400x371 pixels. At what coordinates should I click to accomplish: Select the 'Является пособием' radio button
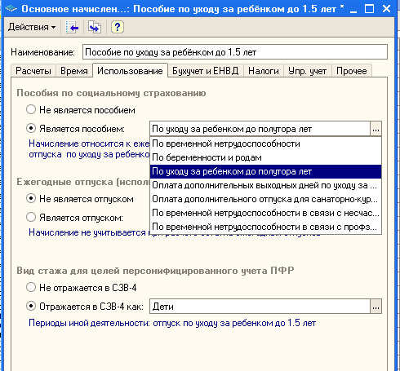31,128
